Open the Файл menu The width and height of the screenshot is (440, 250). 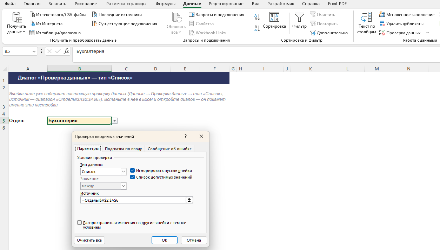click(x=10, y=4)
